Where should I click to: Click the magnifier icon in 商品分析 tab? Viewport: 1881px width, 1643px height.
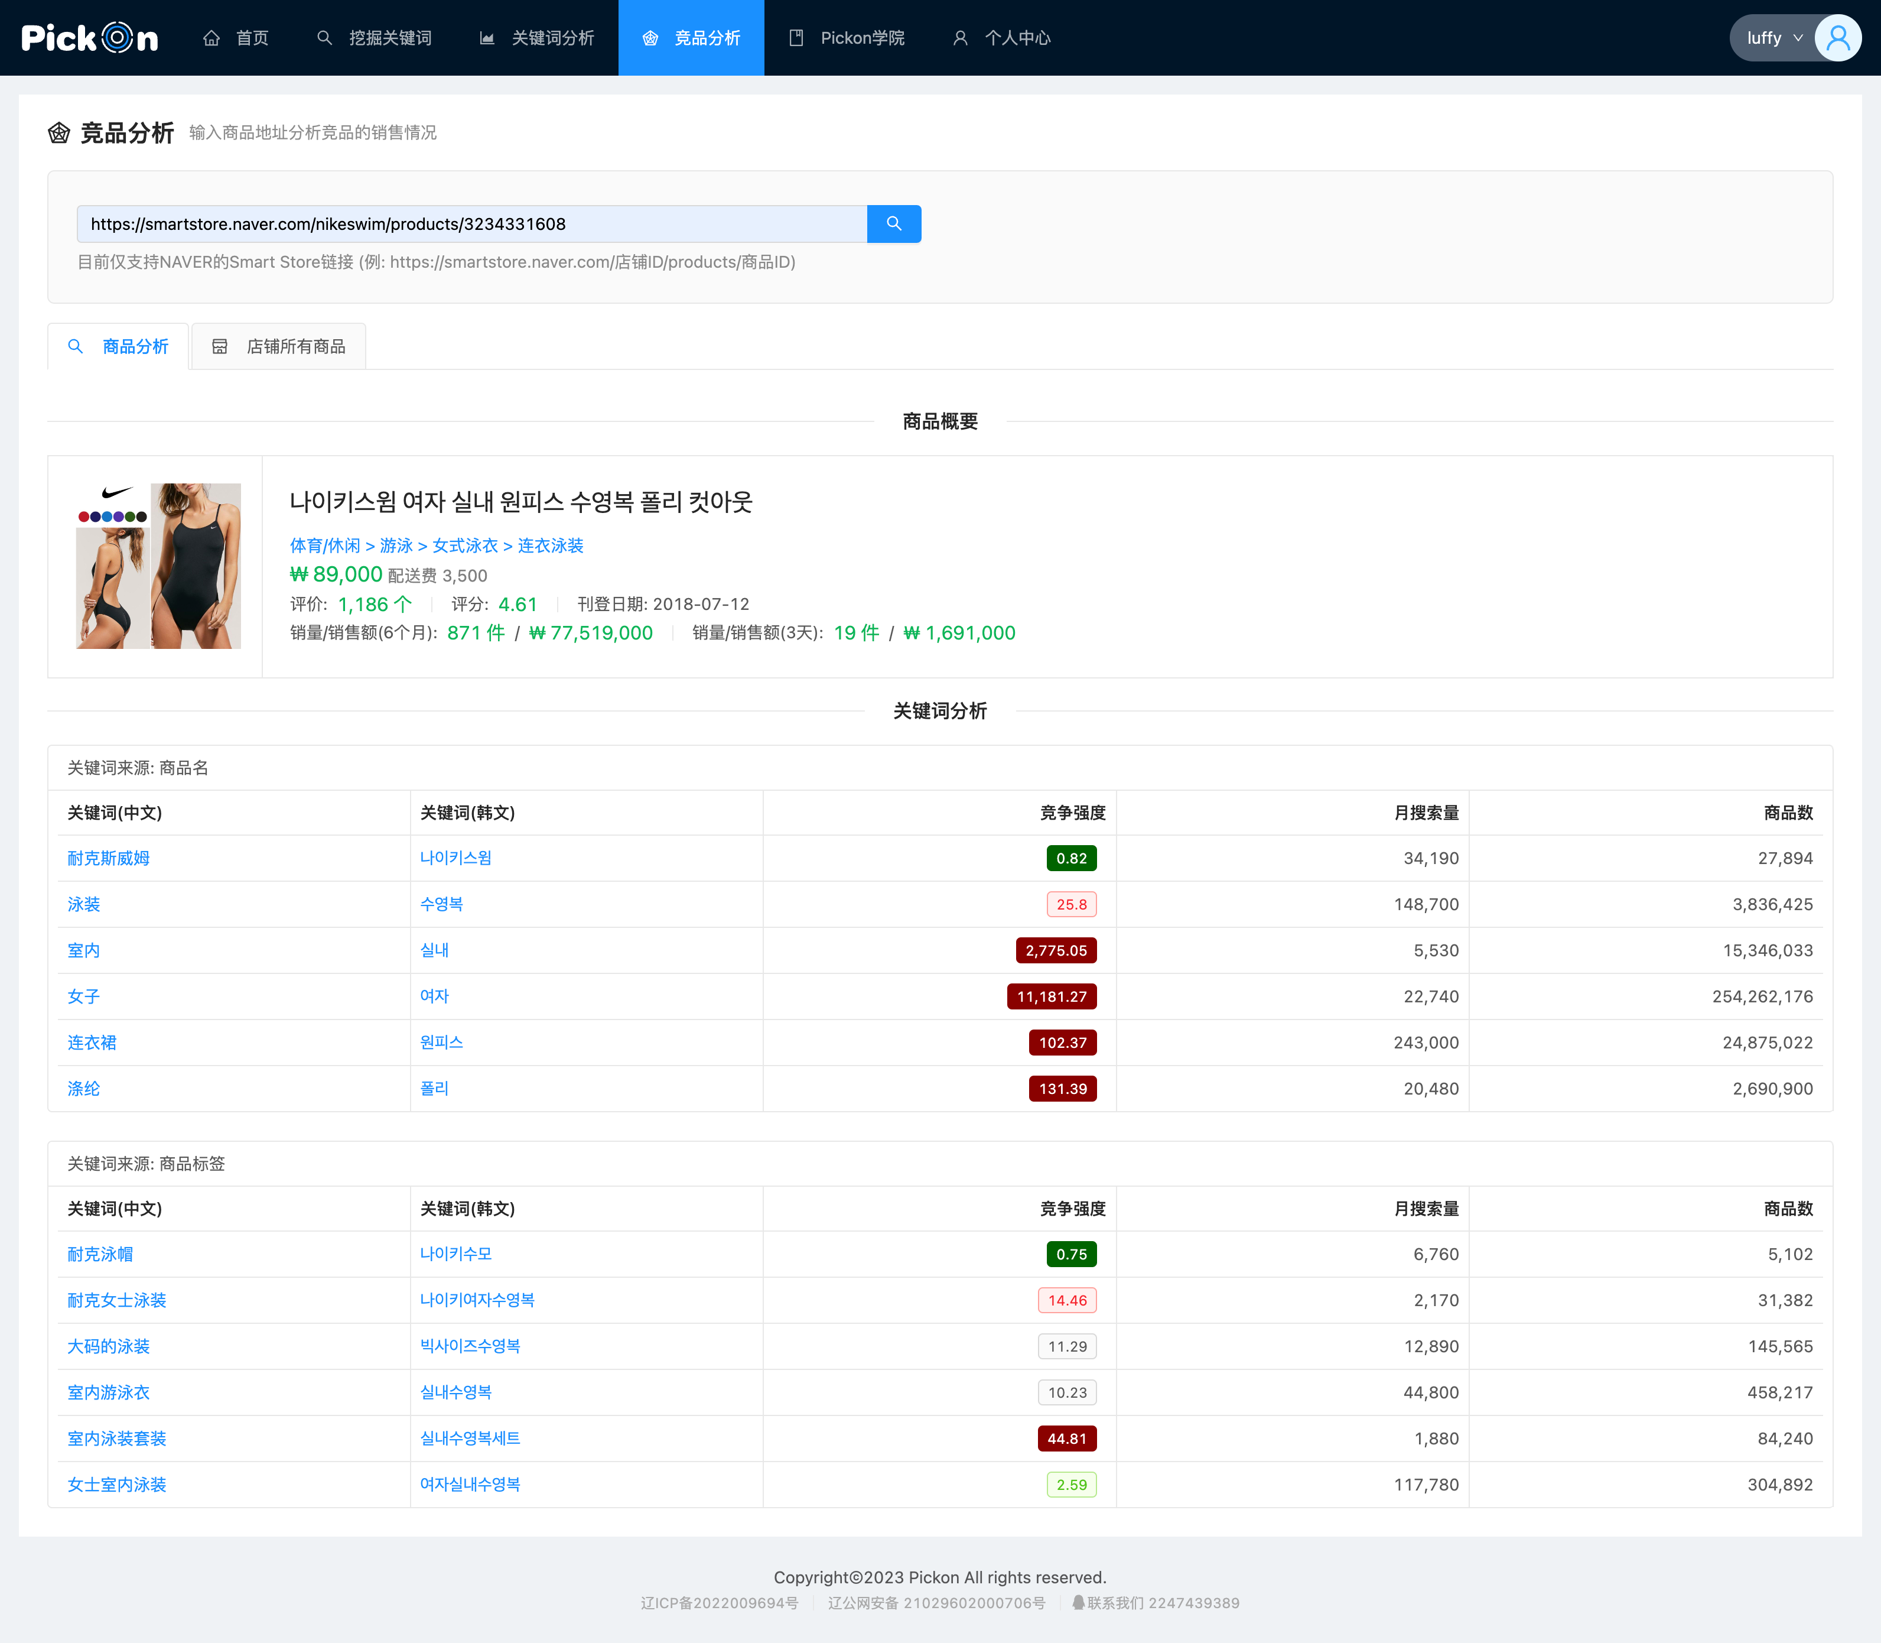point(76,346)
